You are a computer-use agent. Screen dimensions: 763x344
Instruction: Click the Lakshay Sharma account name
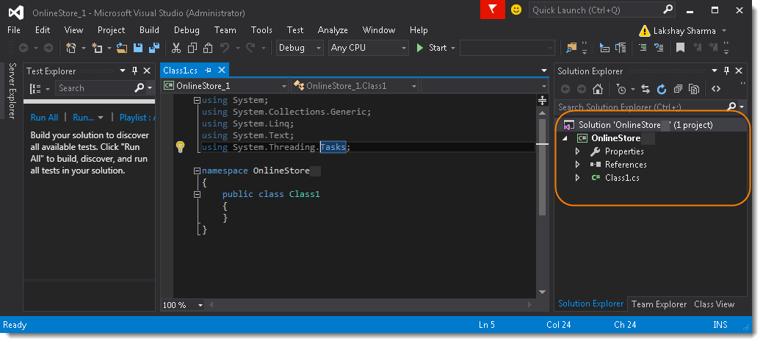coord(684,31)
